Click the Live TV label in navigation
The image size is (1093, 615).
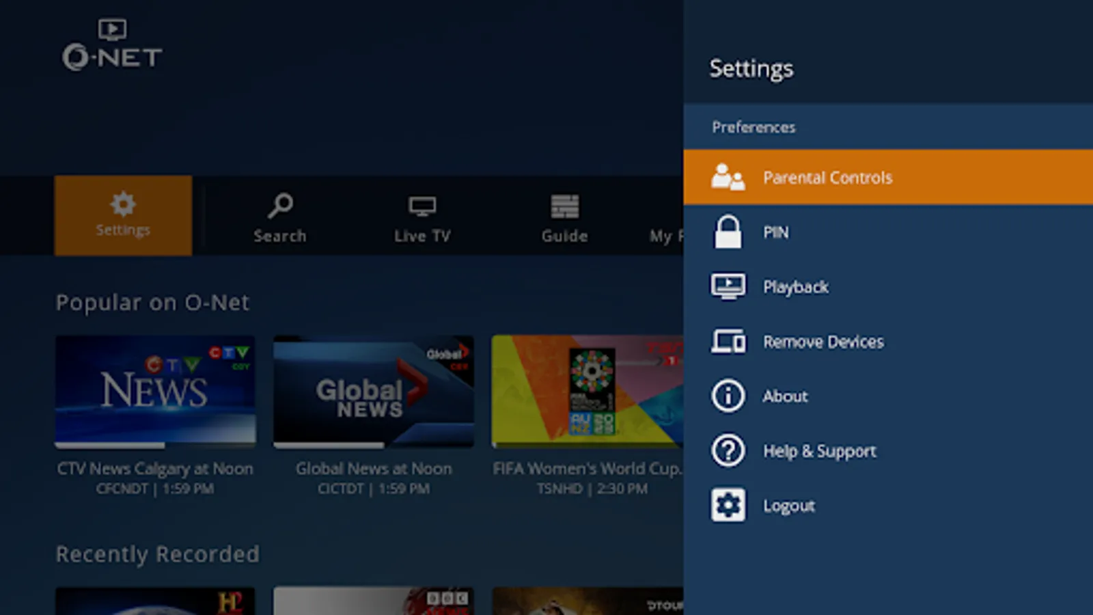pyautogui.click(x=422, y=236)
